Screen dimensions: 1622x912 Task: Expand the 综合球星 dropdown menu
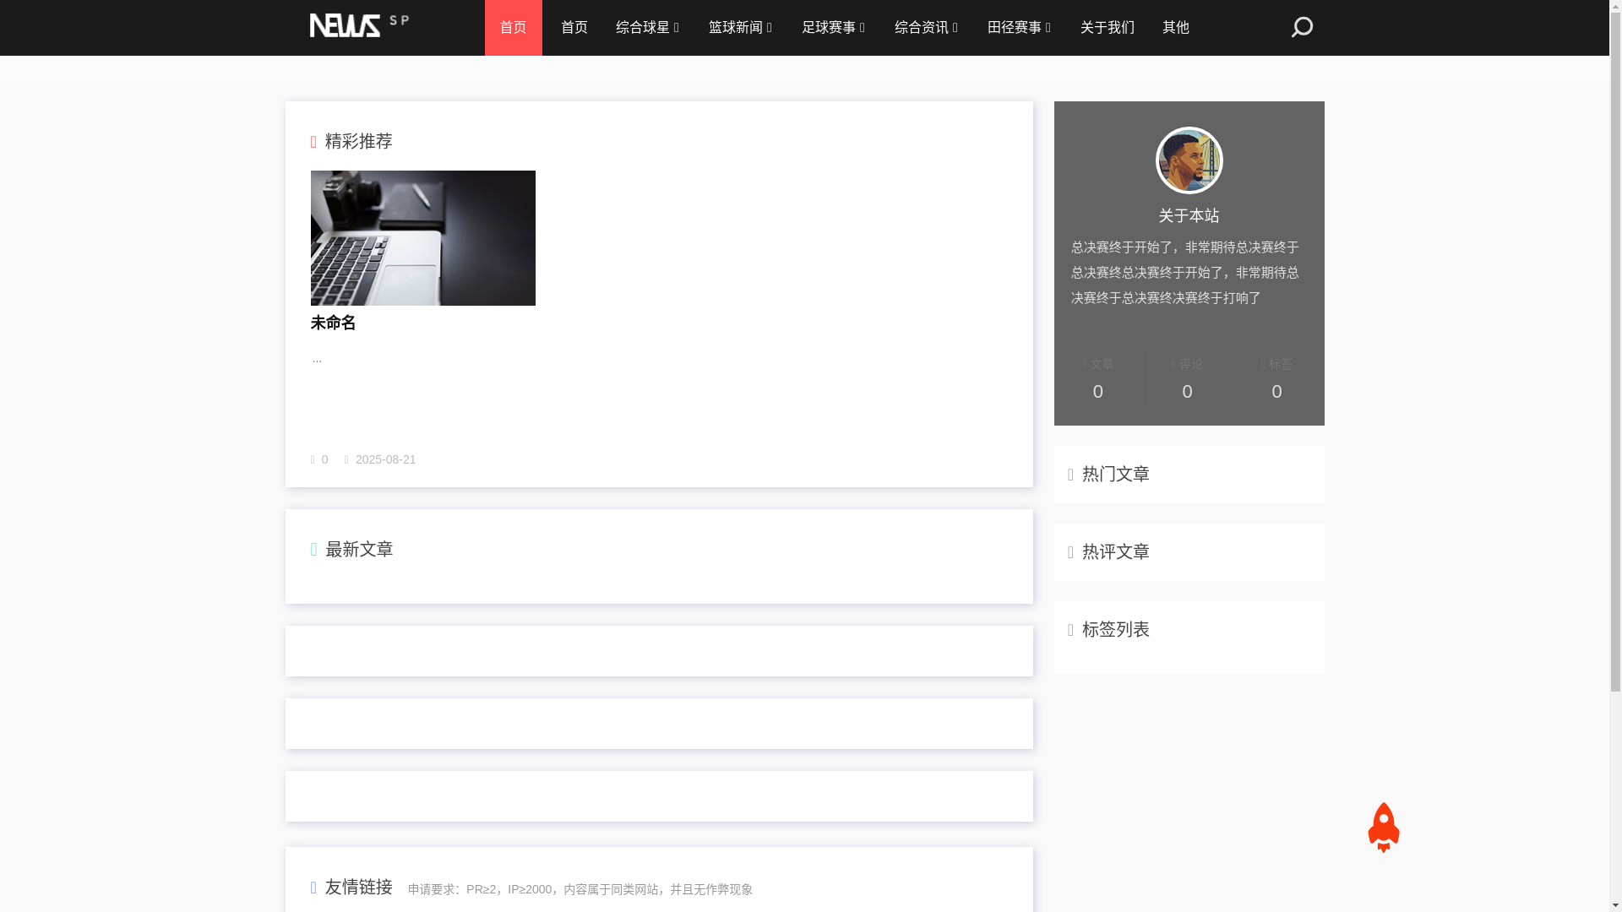(648, 28)
